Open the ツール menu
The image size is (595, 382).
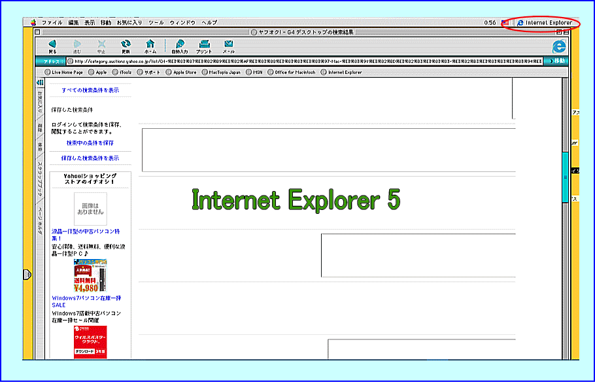coord(156,22)
